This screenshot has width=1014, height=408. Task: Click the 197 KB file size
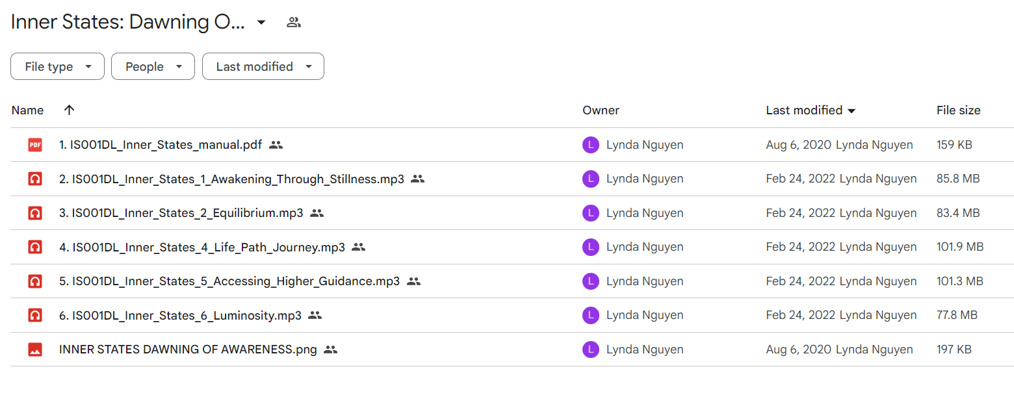click(x=954, y=350)
